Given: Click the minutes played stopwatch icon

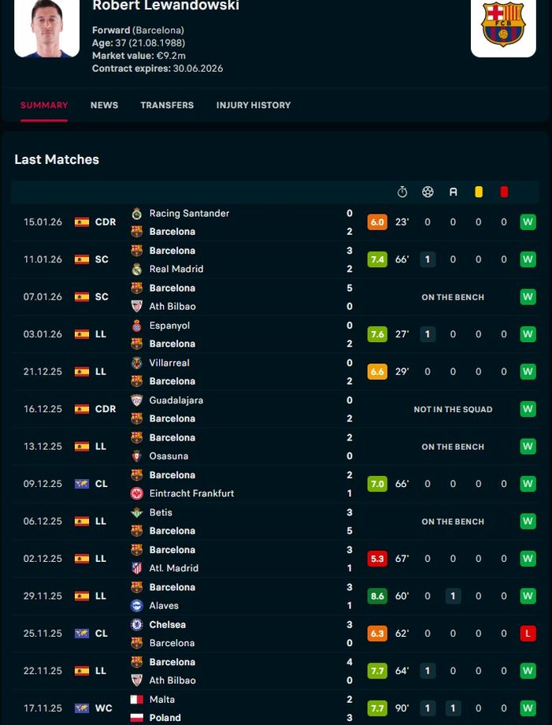Looking at the screenshot, I should click(x=402, y=191).
